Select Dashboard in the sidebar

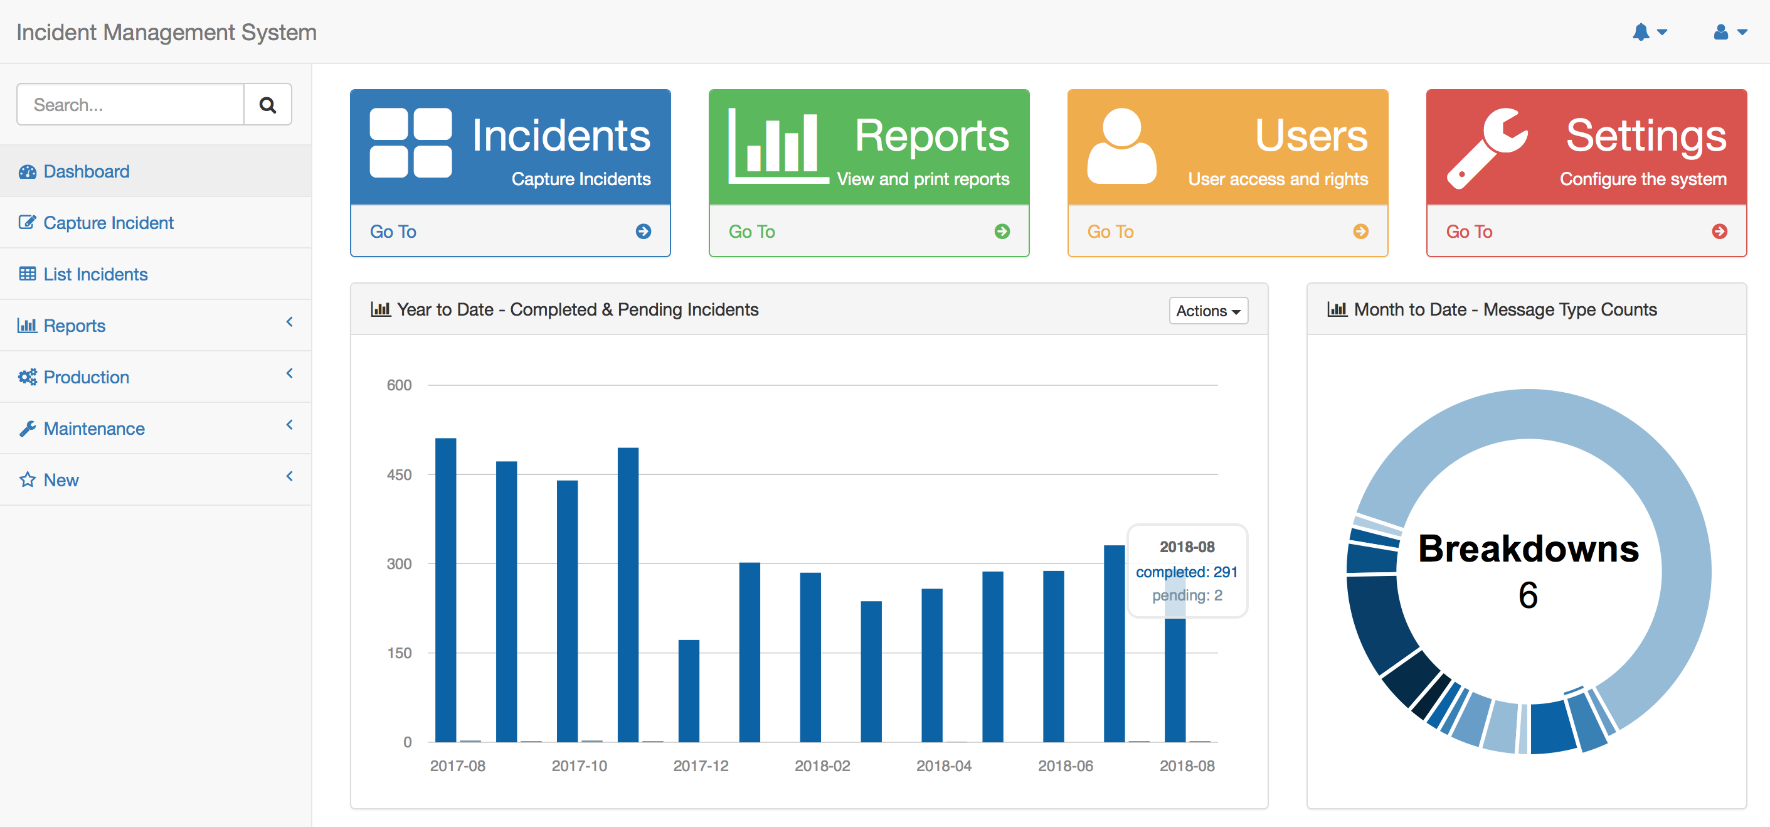tap(86, 171)
